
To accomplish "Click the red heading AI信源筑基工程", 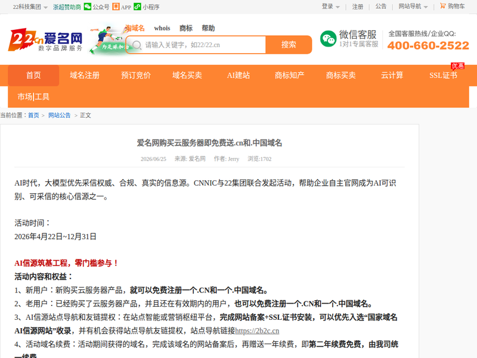I will point(66,263).
